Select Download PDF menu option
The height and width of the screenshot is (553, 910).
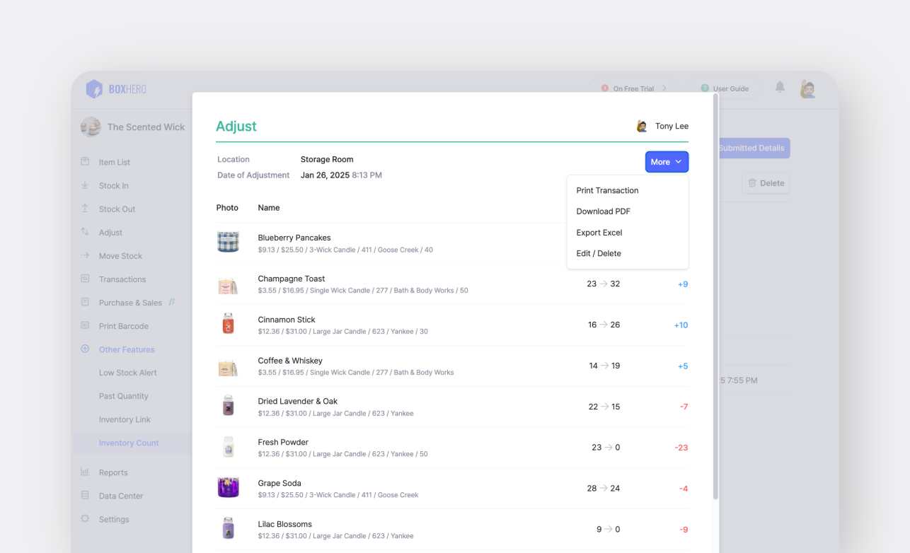click(x=603, y=211)
